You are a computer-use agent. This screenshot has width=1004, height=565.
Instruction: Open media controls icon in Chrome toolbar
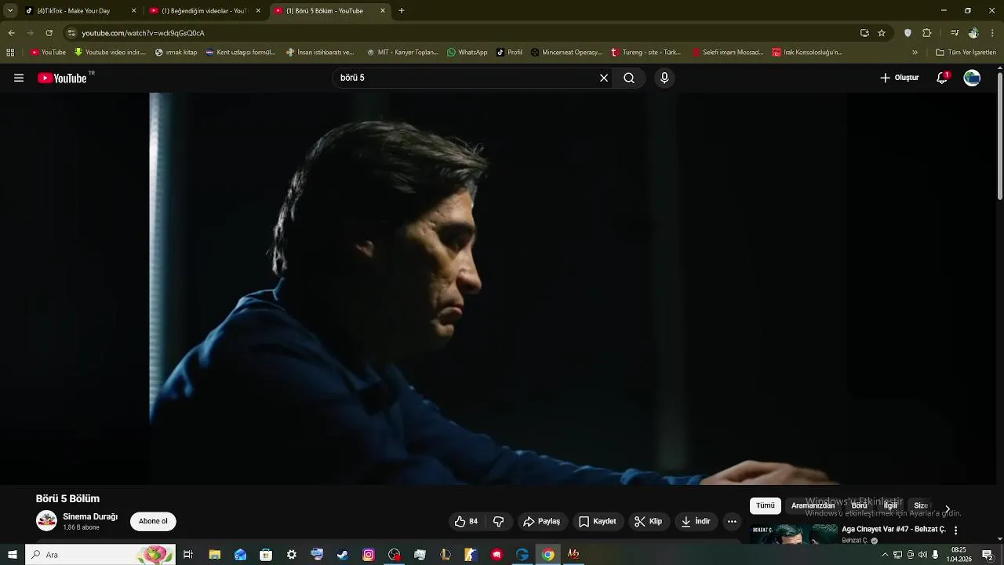point(955,33)
